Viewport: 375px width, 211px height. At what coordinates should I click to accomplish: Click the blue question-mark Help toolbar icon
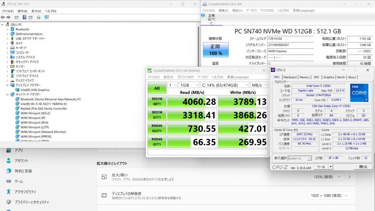[24, 17]
